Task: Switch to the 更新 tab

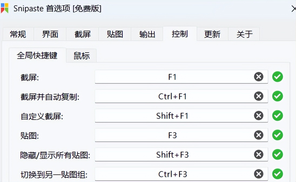Action: point(213,34)
